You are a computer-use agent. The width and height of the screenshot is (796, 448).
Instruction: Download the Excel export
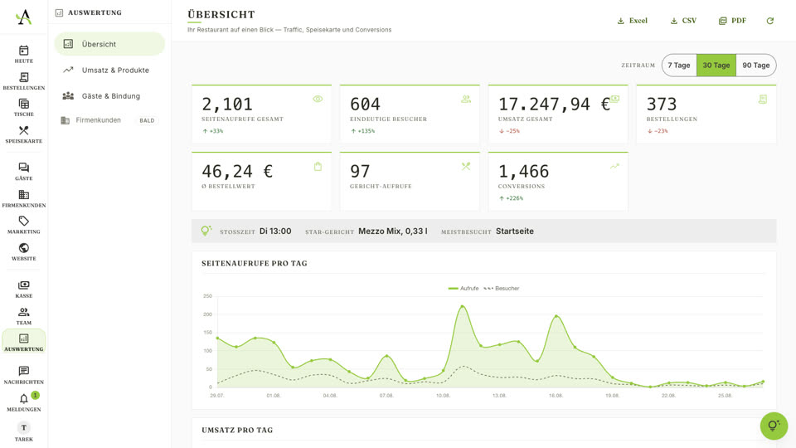[x=632, y=21]
